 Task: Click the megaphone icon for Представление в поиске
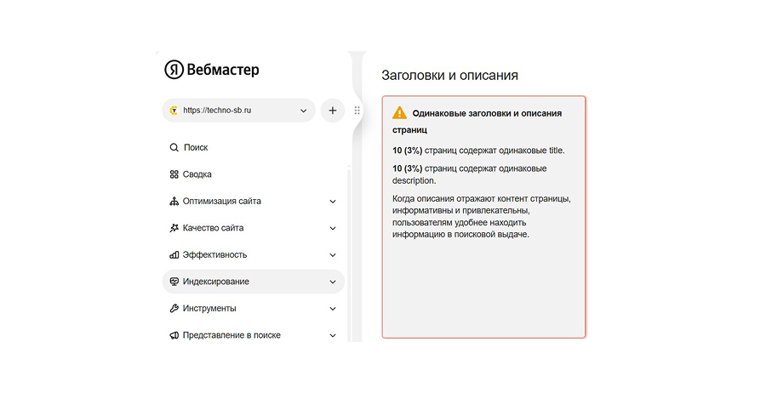(x=174, y=335)
